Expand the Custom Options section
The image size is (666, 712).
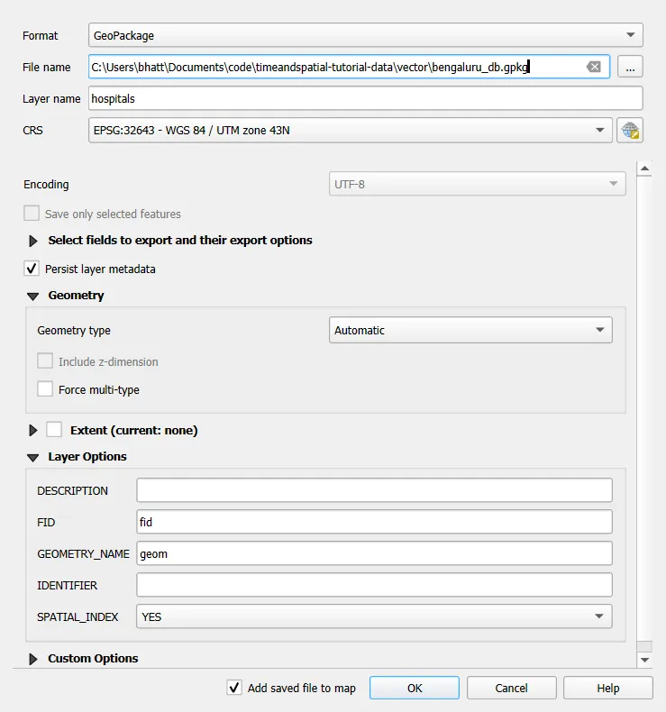32,659
